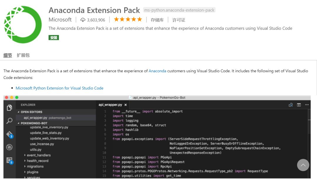Click the cloud download count icon
This screenshot has width=317, height=179.
coord(83,20)
